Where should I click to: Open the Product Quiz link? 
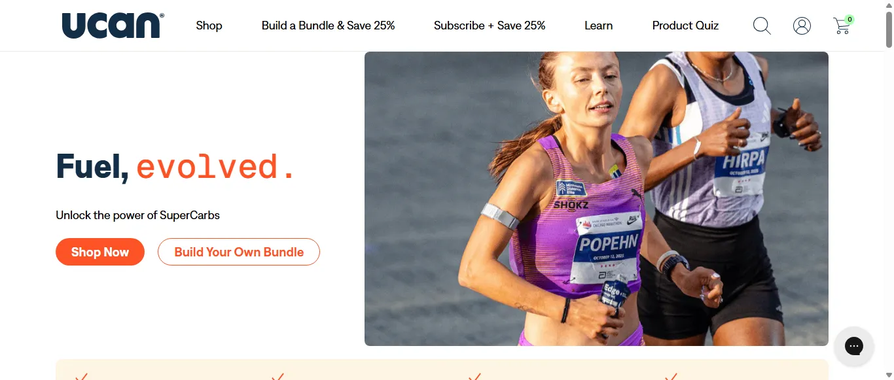point(685,26)
